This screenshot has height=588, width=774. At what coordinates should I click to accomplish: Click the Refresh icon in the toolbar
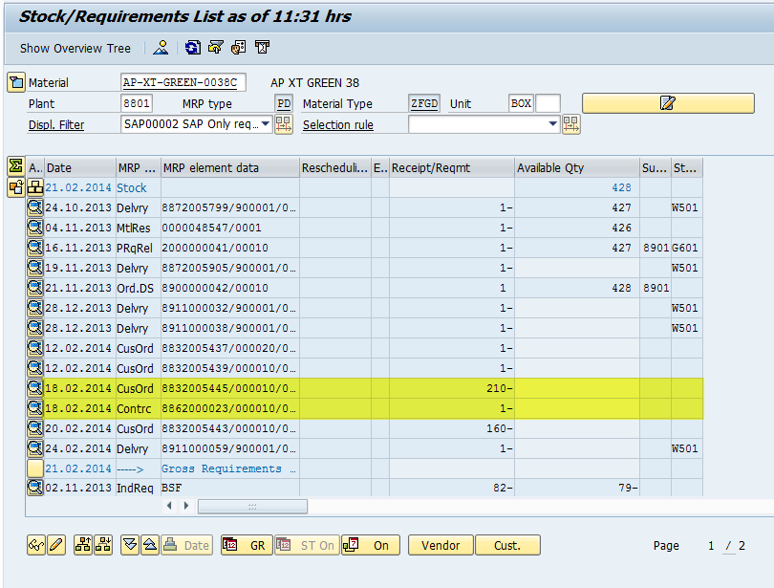pos(193,48)
